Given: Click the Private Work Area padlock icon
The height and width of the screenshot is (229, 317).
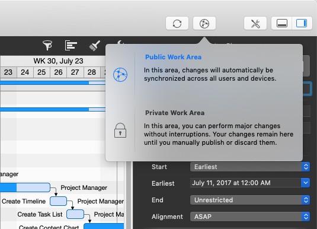Looking at the screenshot, I should pyautogui.click(x=120, y=130).
